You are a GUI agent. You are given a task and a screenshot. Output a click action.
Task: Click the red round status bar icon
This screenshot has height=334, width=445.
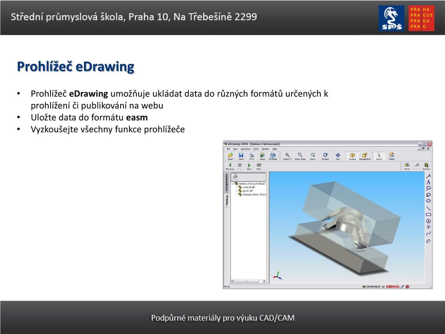(x=407, y=287)
